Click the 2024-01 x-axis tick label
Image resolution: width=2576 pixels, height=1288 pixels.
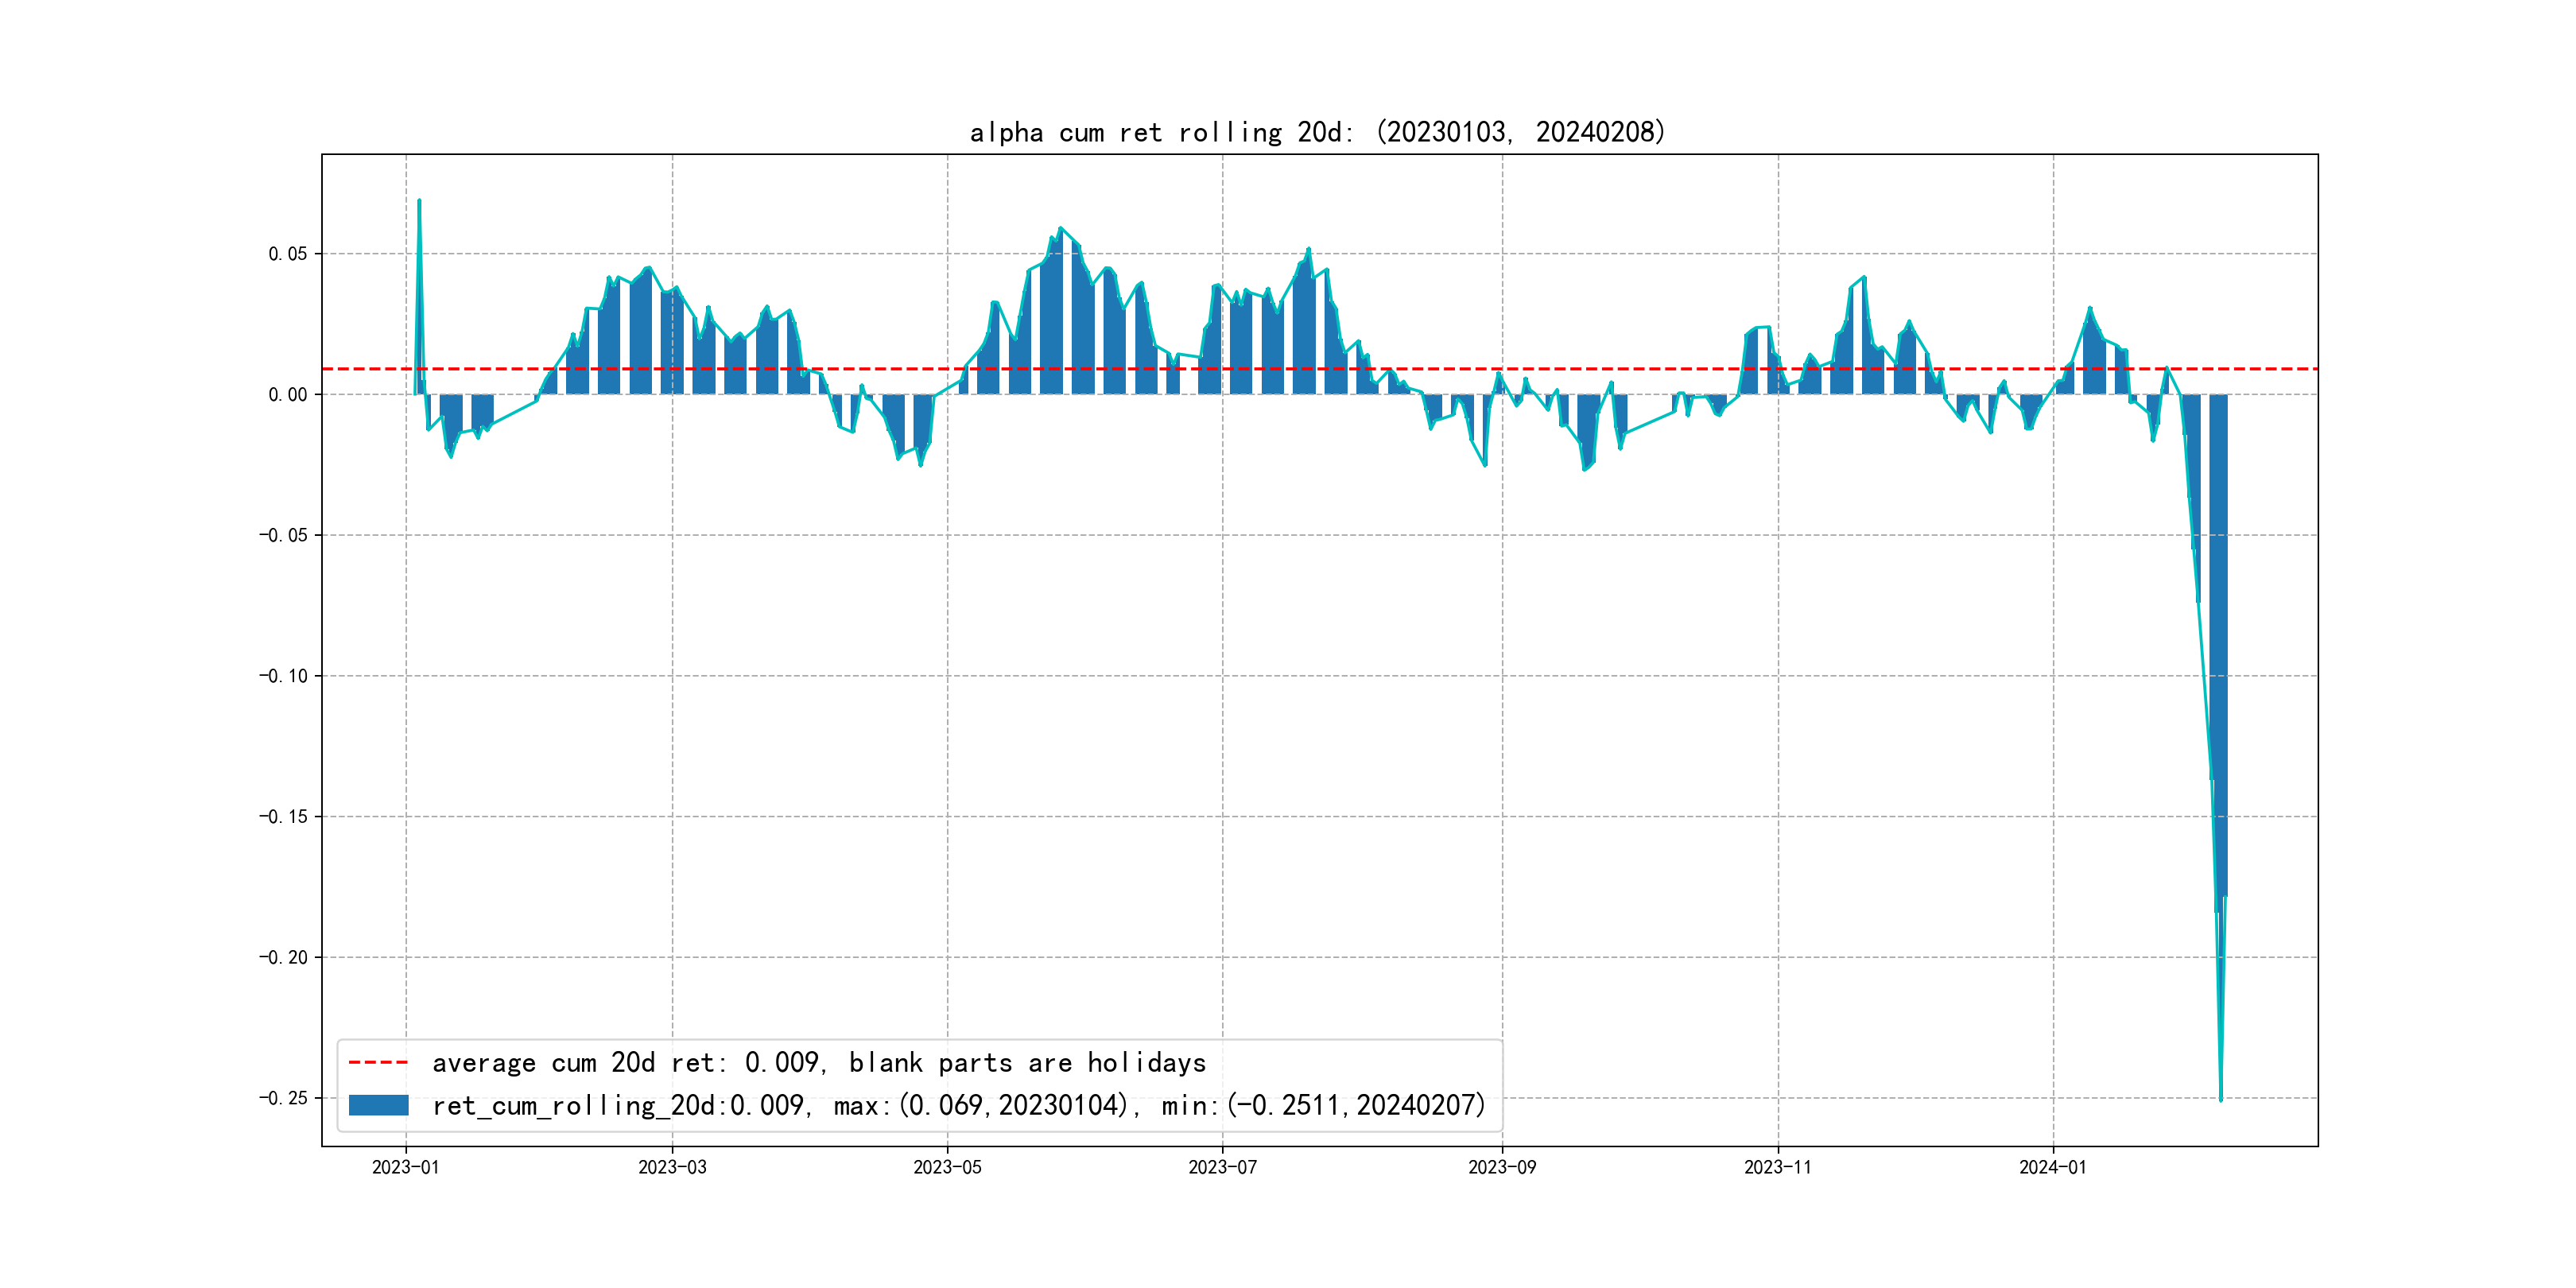tap(2052, 1167)
